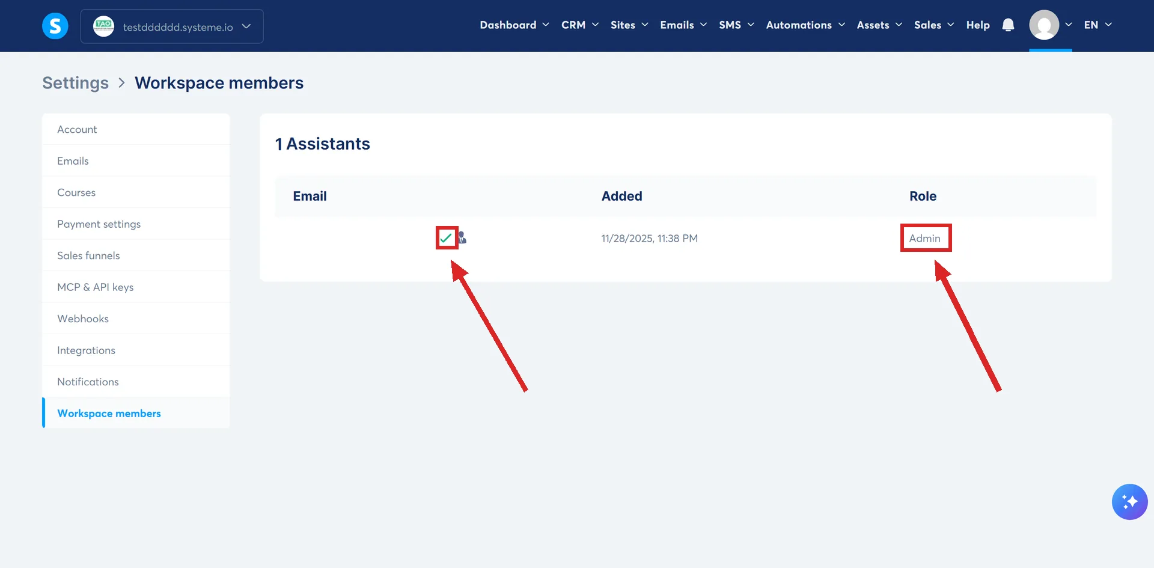Click the Role column header
This screenshot has width=1154, height=568.
[923, 196]
